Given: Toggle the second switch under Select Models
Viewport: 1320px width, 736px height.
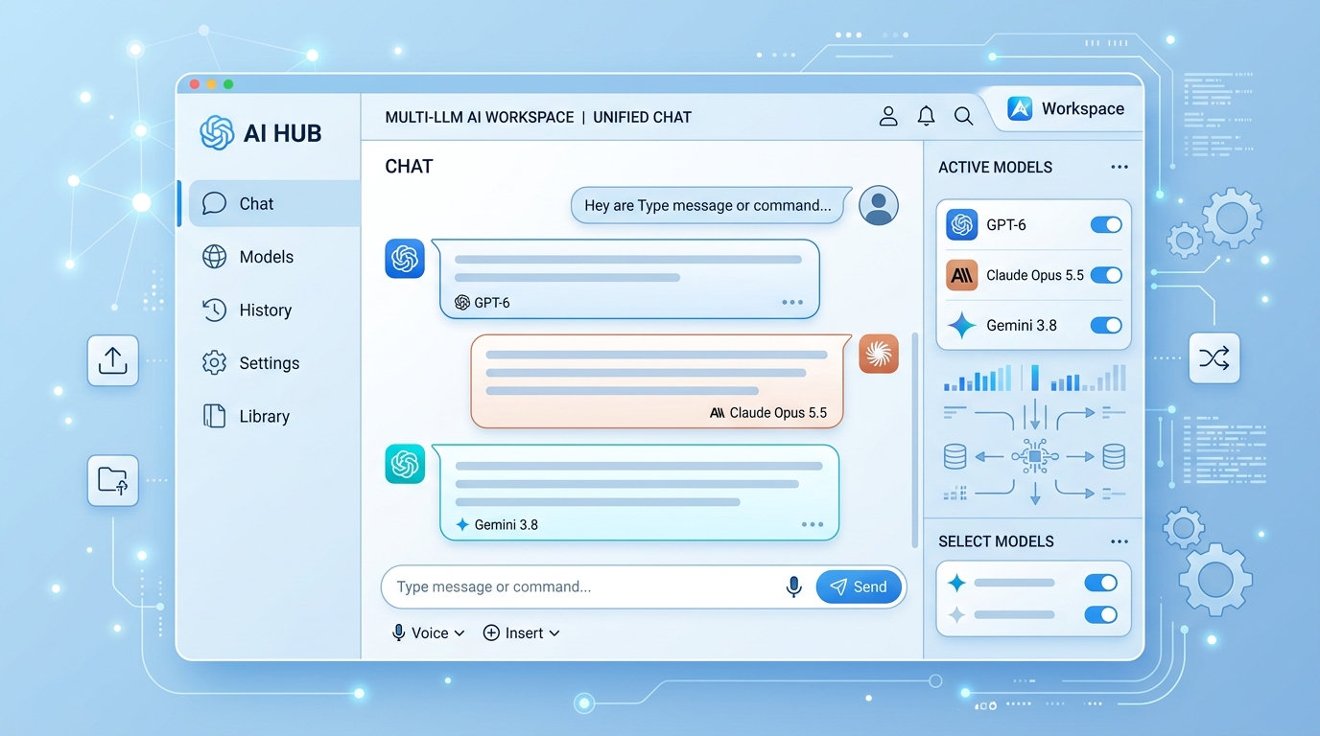Looking at the screenshot, I should point(1100,615).
